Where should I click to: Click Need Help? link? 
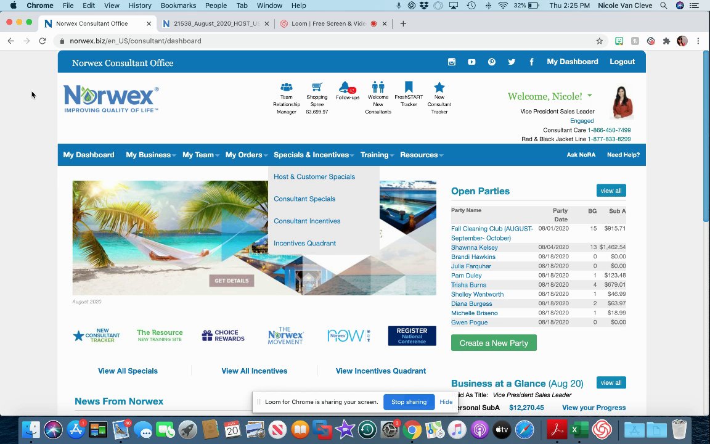[623, 155]
